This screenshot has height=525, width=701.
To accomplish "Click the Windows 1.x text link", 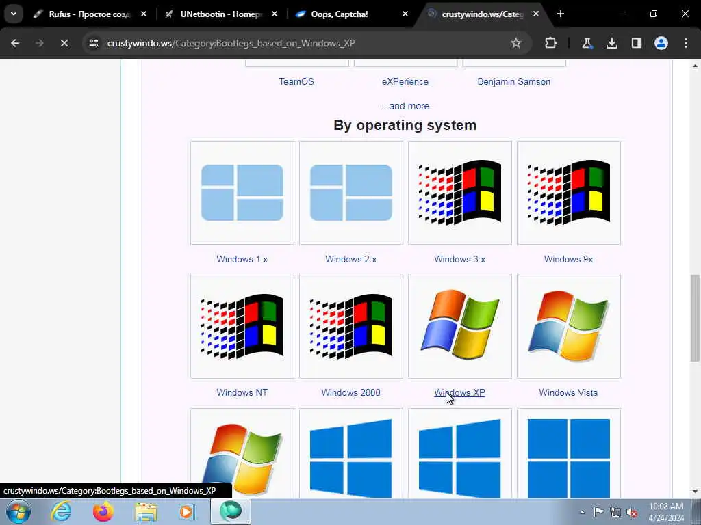I will (x=242, y=259).
